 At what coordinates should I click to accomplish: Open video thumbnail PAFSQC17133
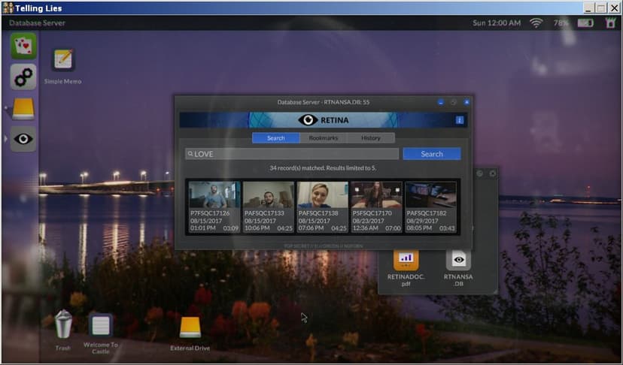click(x=269, y=207)
